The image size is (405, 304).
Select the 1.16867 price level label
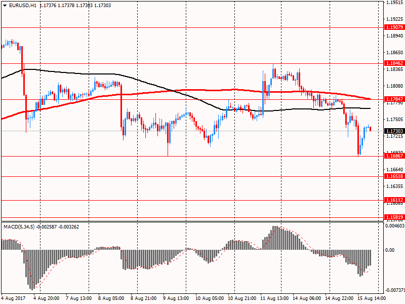[394, 156]
